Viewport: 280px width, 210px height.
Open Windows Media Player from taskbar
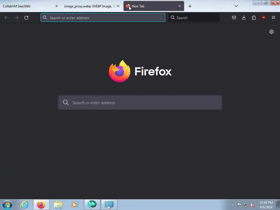tap(75, 205)
